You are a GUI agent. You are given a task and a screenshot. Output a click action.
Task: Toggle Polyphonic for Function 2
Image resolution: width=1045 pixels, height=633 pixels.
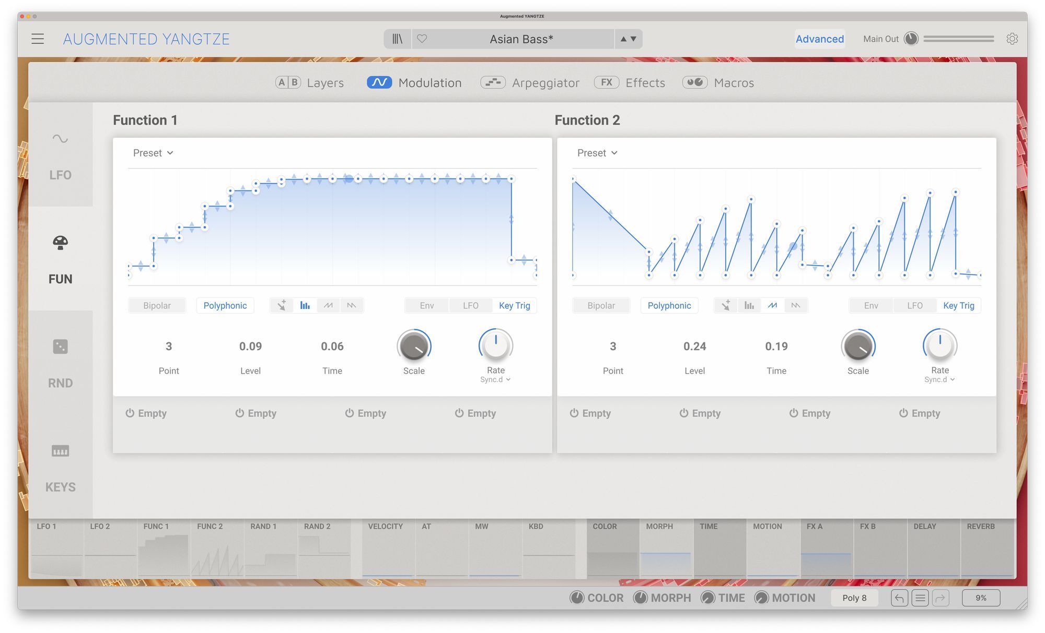(669, 305)
